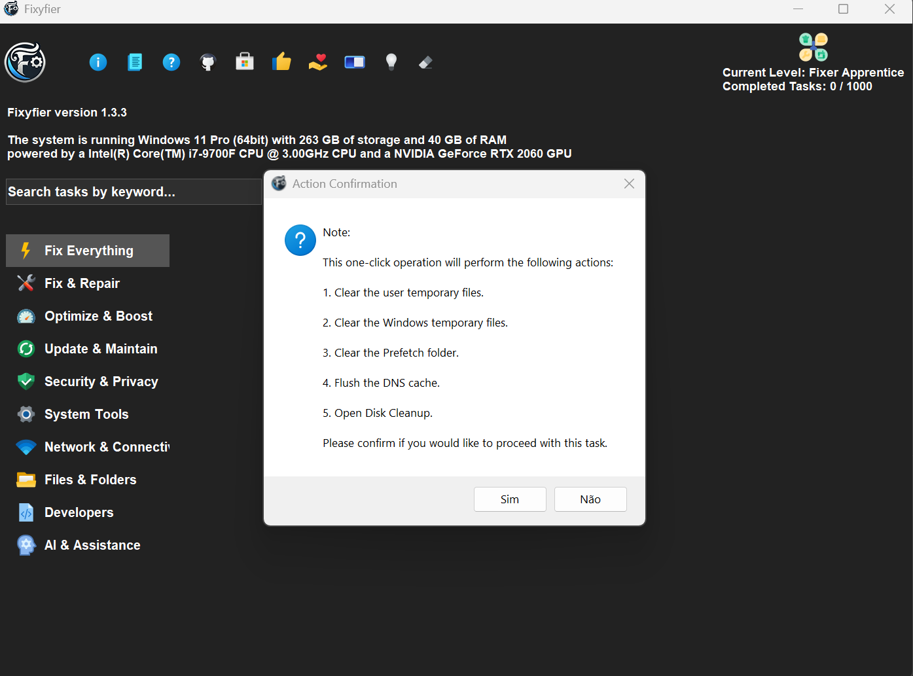Click the eraser icon
This screenshot has height=676, width=913.
[x=425, y=62]
